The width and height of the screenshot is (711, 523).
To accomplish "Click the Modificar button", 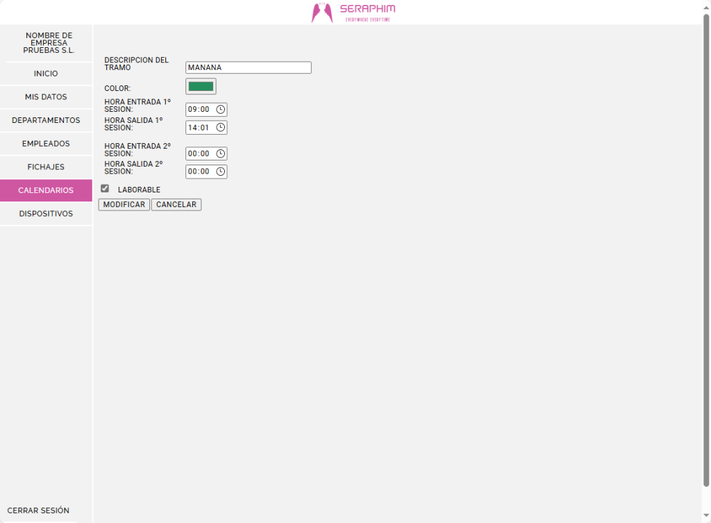I will tap(124, 205).
